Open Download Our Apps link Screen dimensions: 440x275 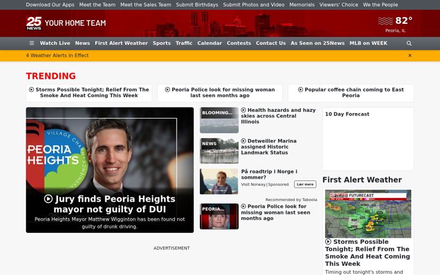[x=50, y=5]
